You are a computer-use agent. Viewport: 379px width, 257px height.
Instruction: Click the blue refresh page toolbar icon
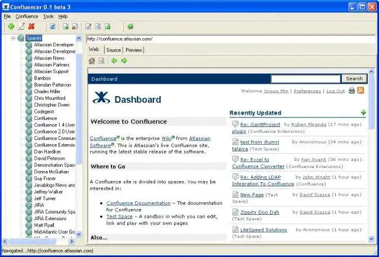tap(53, 26)
